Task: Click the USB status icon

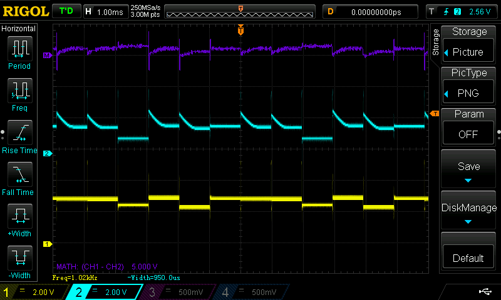Action: [485, 291]
